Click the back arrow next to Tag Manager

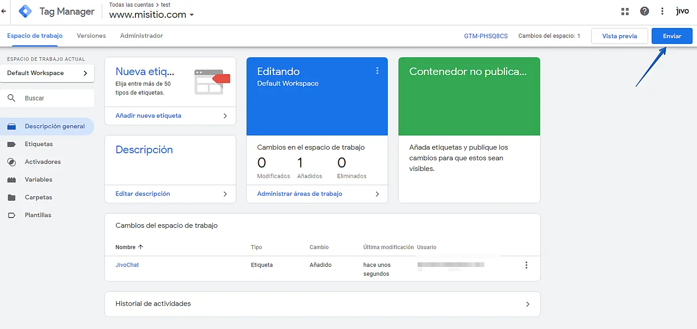tap(4, 12)
